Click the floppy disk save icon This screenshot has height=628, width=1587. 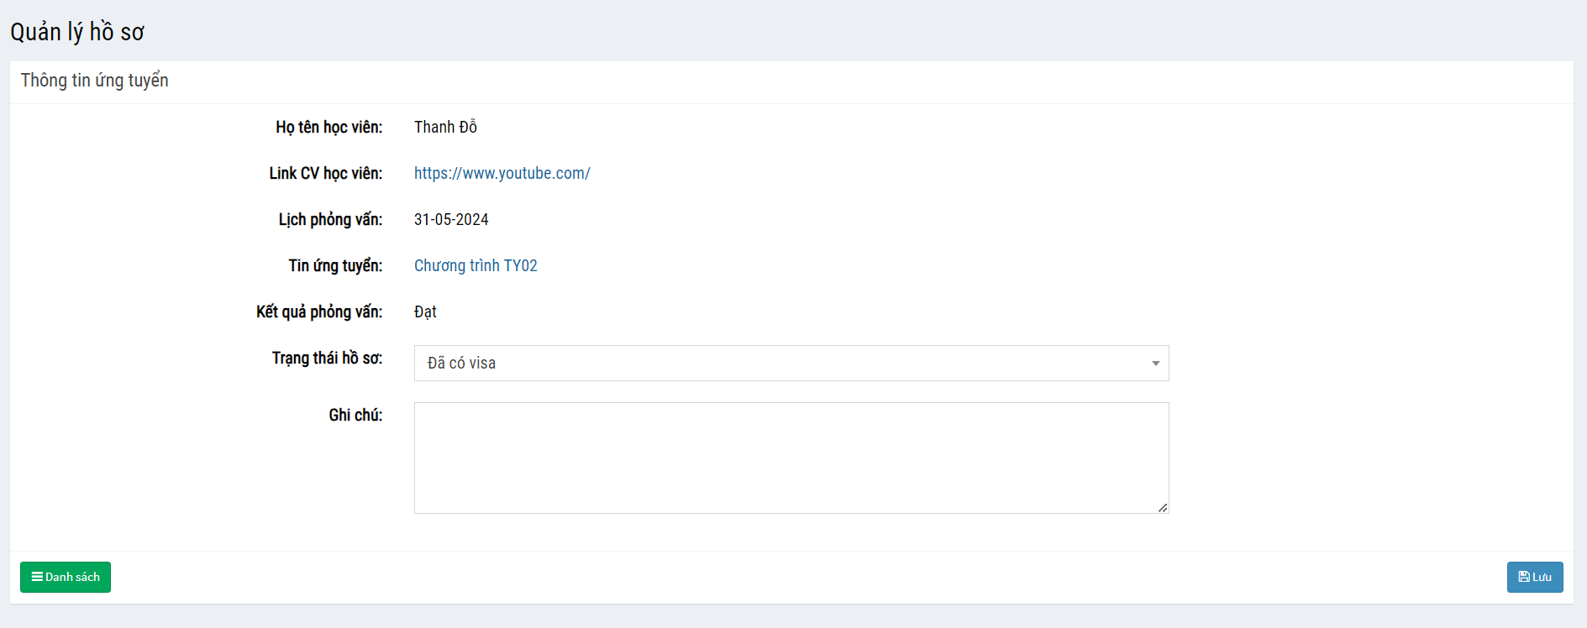[1524, 577]
